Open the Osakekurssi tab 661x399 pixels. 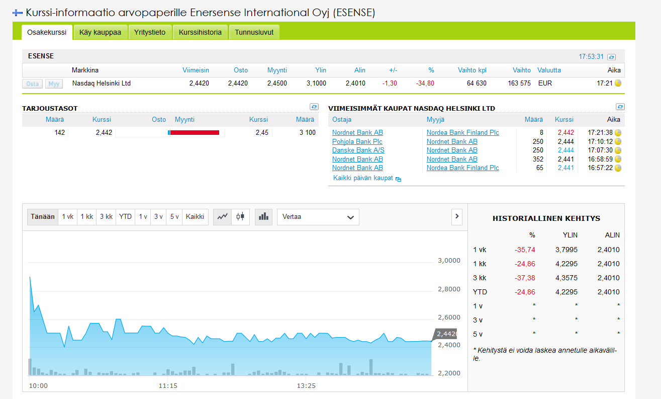point(47,32)
